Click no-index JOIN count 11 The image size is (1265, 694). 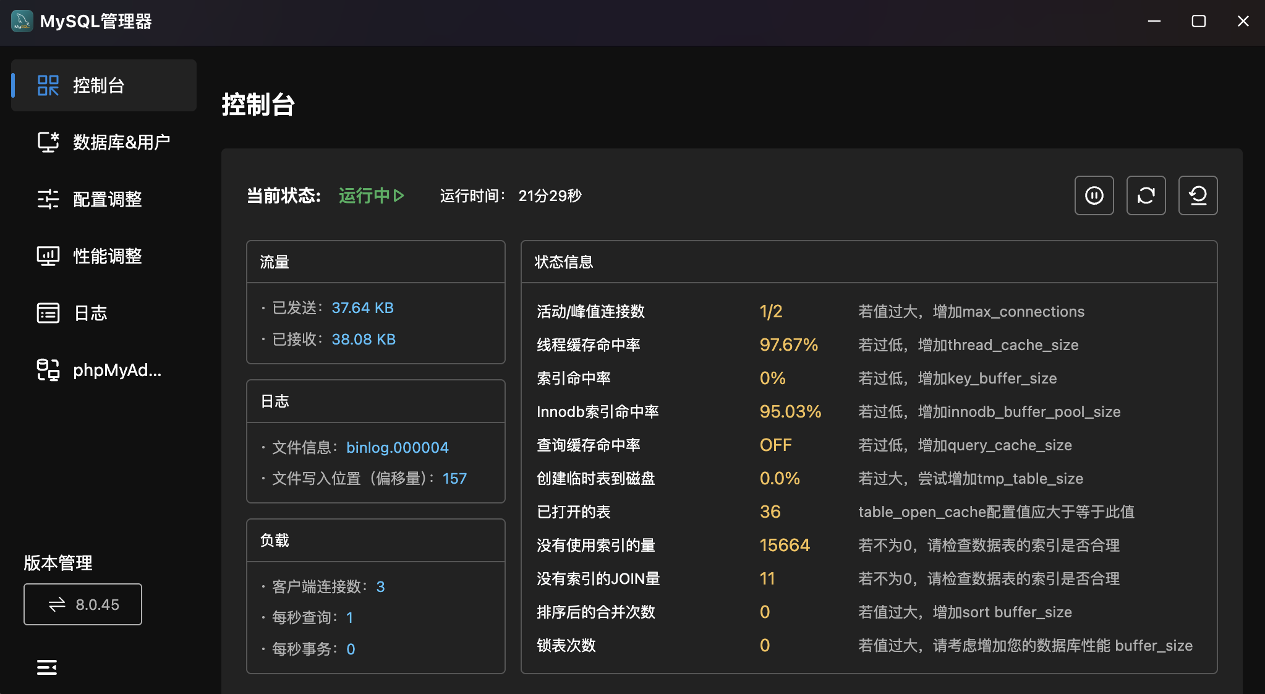click(767, 578)
